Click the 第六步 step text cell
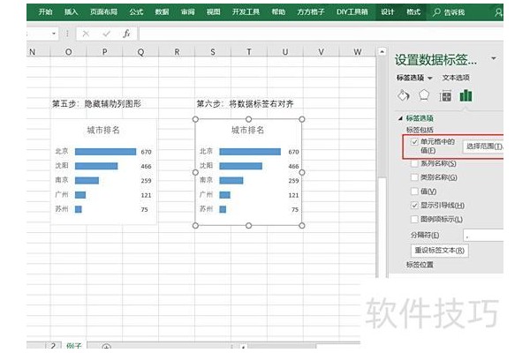This screenshot has width=530, height=353. tap(245, 104)
